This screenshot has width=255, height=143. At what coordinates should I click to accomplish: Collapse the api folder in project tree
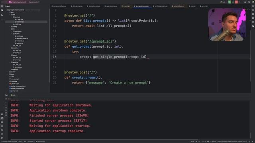pyautogui.click(x=10, y=15)
